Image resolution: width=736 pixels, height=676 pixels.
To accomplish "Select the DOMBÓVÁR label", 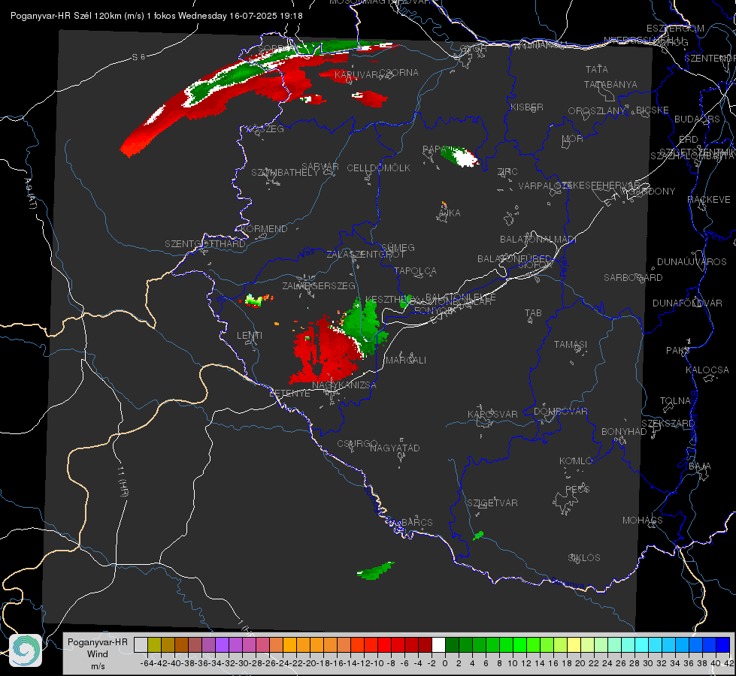I will pos(560,412).
